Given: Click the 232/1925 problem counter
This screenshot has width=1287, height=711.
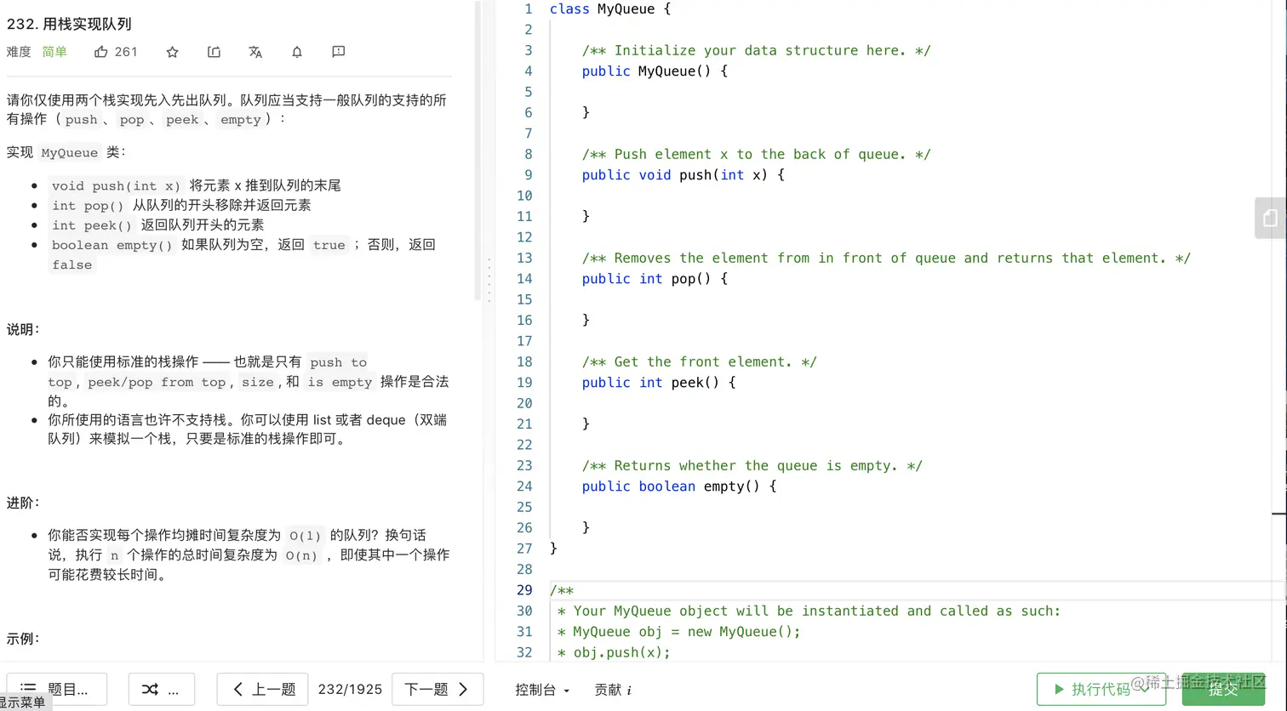Looking at the screenshot, I should pyautogui.click(x=350, y=689).
